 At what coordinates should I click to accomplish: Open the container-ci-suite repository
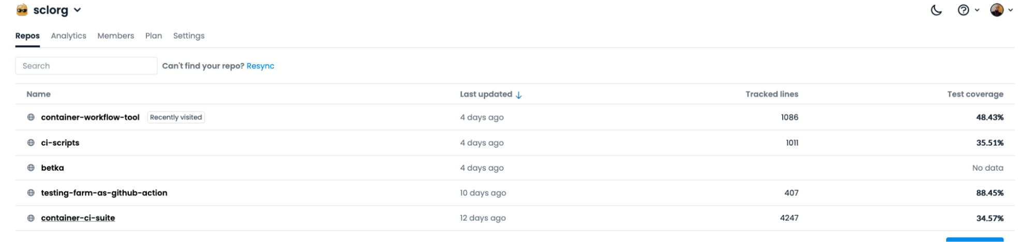[78, 218]
